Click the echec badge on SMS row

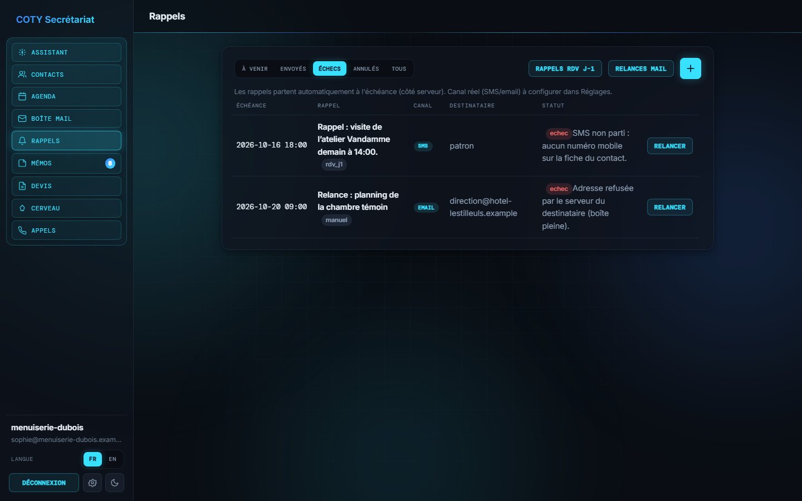(x=559, y=133)
